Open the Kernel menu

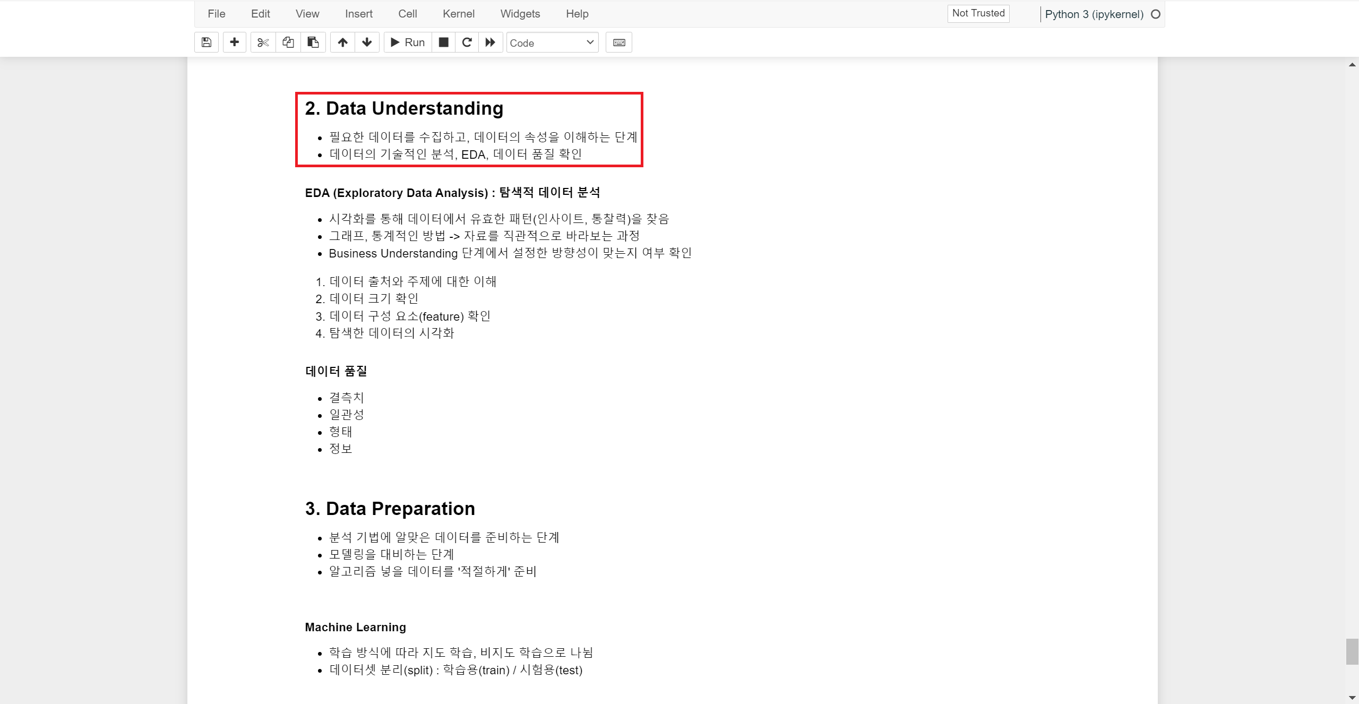pyautogui.click(x=458, y=14)
